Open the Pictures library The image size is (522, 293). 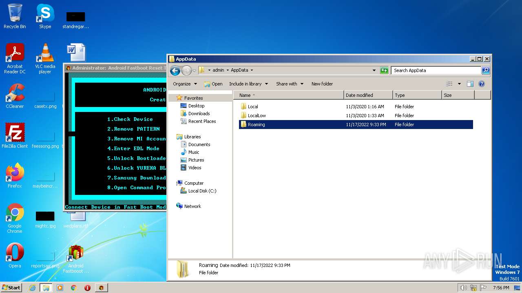coord(196,160)
